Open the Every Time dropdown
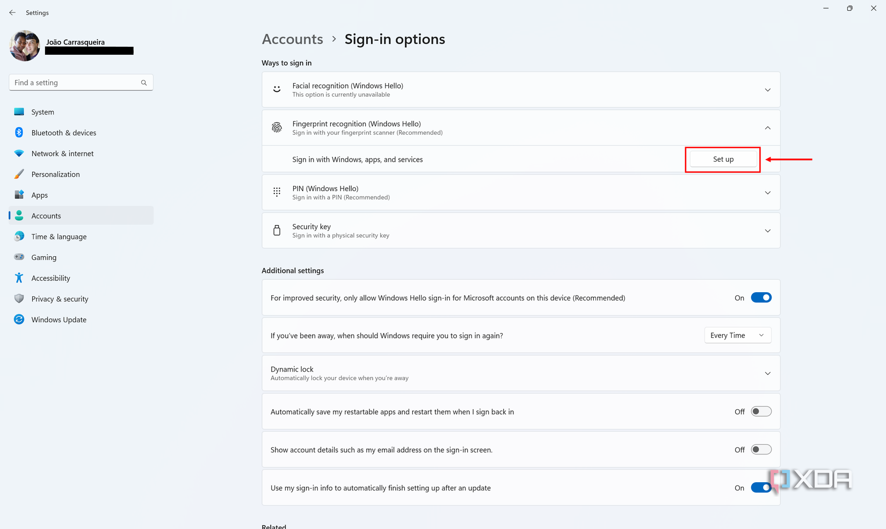The image size is (886, 529). point(737,335)
